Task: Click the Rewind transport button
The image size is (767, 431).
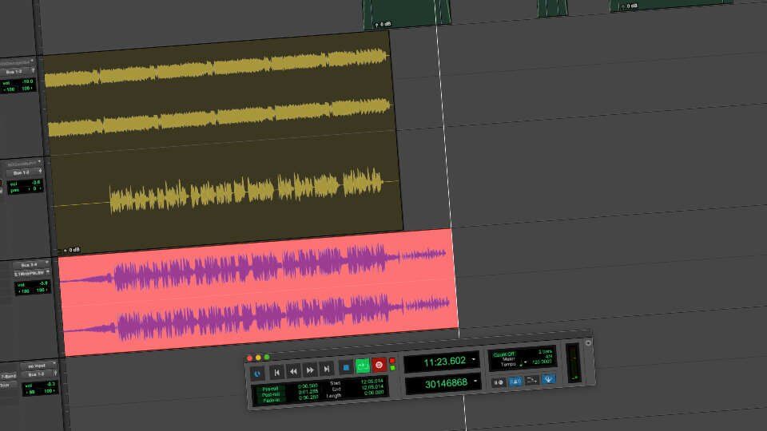Action: coord(293,371)
